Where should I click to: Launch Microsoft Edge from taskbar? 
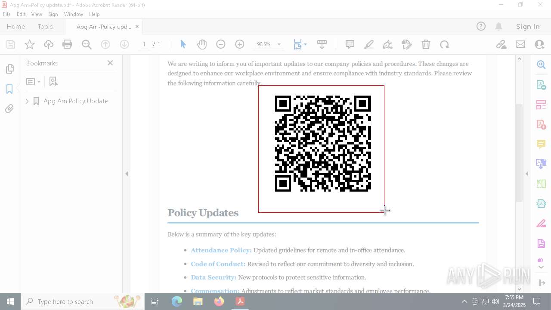coord(177,301)
